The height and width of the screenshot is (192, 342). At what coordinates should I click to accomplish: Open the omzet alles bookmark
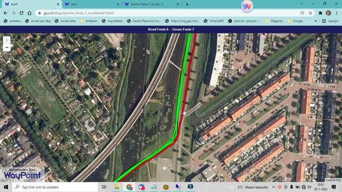pyautogui.click(x=65, y=21)
